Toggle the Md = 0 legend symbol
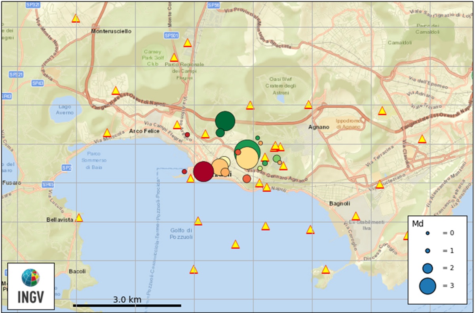Screen dimensions: 475x313 [x=427, y=233]
